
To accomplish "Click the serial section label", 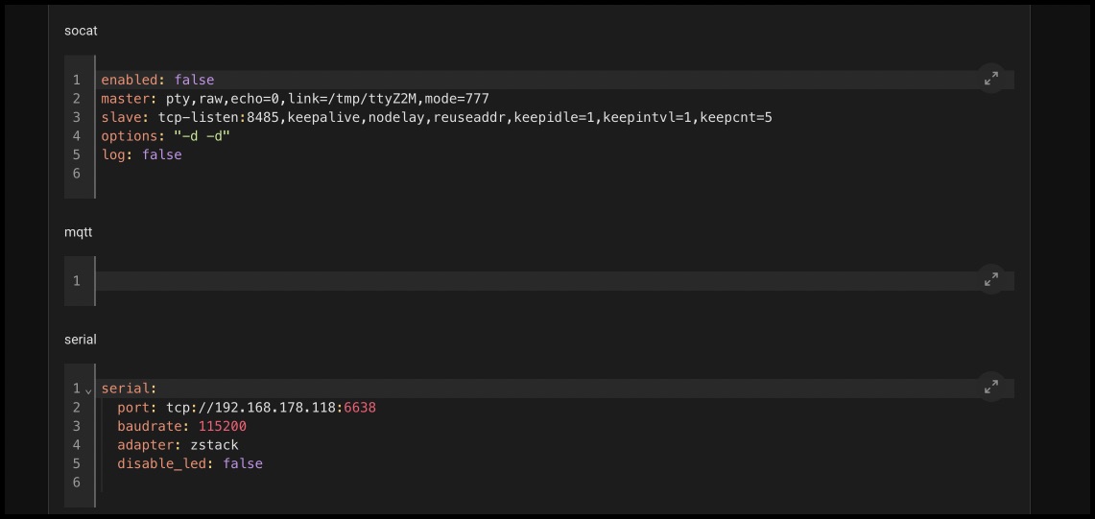I will [x=81, y=340].
